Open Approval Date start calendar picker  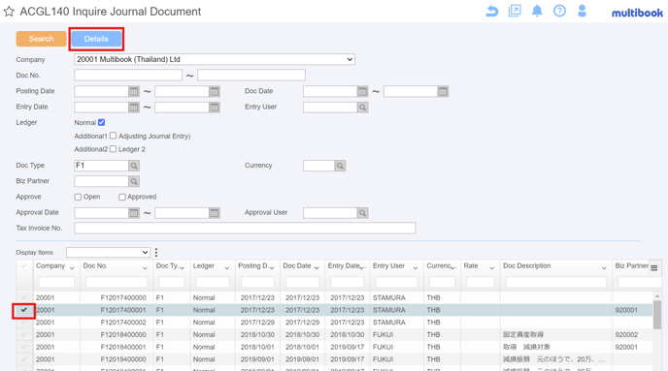(x=134, y=213)
